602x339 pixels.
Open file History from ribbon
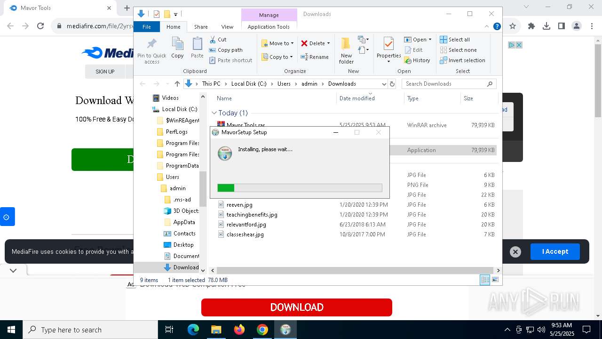click(x=417, y=60)
